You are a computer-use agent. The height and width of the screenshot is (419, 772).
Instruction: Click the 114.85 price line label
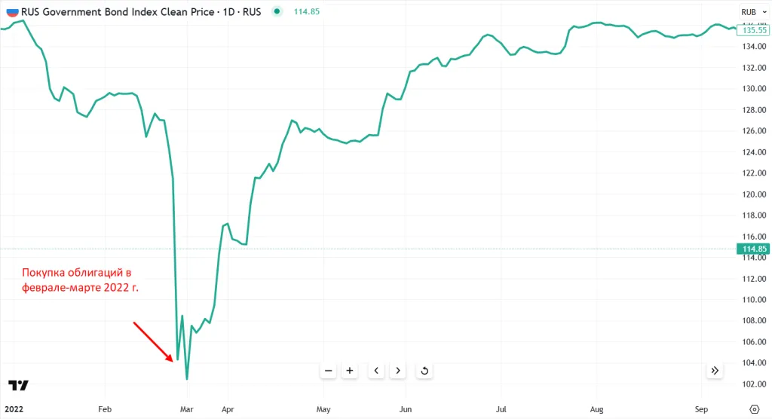coord(755,249)
